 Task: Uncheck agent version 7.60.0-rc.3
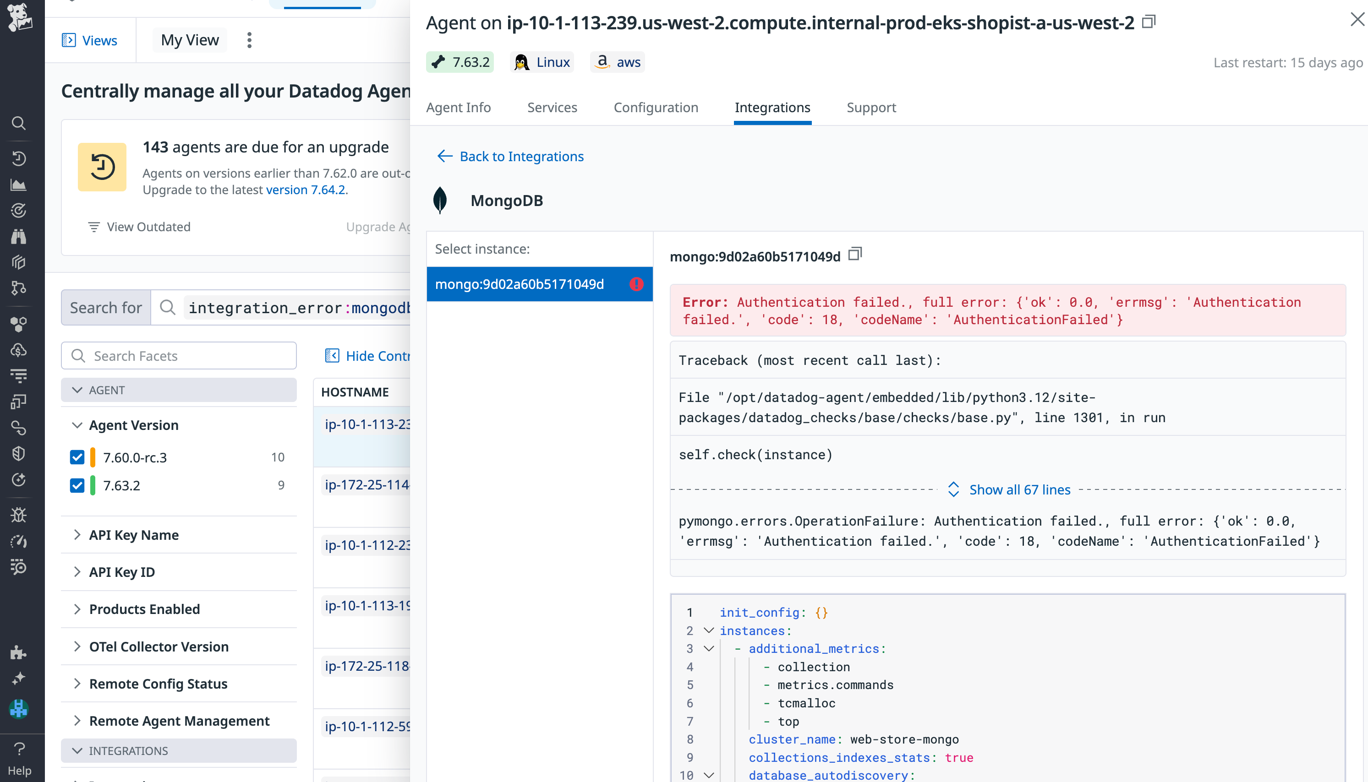click(77, 457)
